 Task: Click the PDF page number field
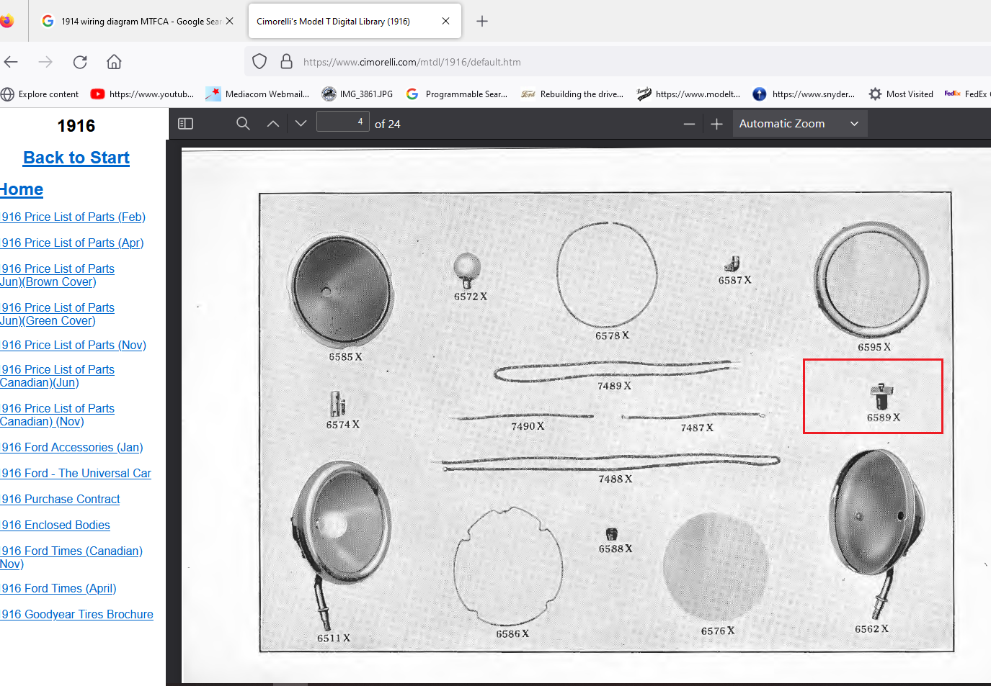(x=343, y=122)
